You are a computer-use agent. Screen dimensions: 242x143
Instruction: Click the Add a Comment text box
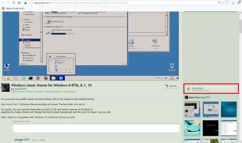pos(97,128)
